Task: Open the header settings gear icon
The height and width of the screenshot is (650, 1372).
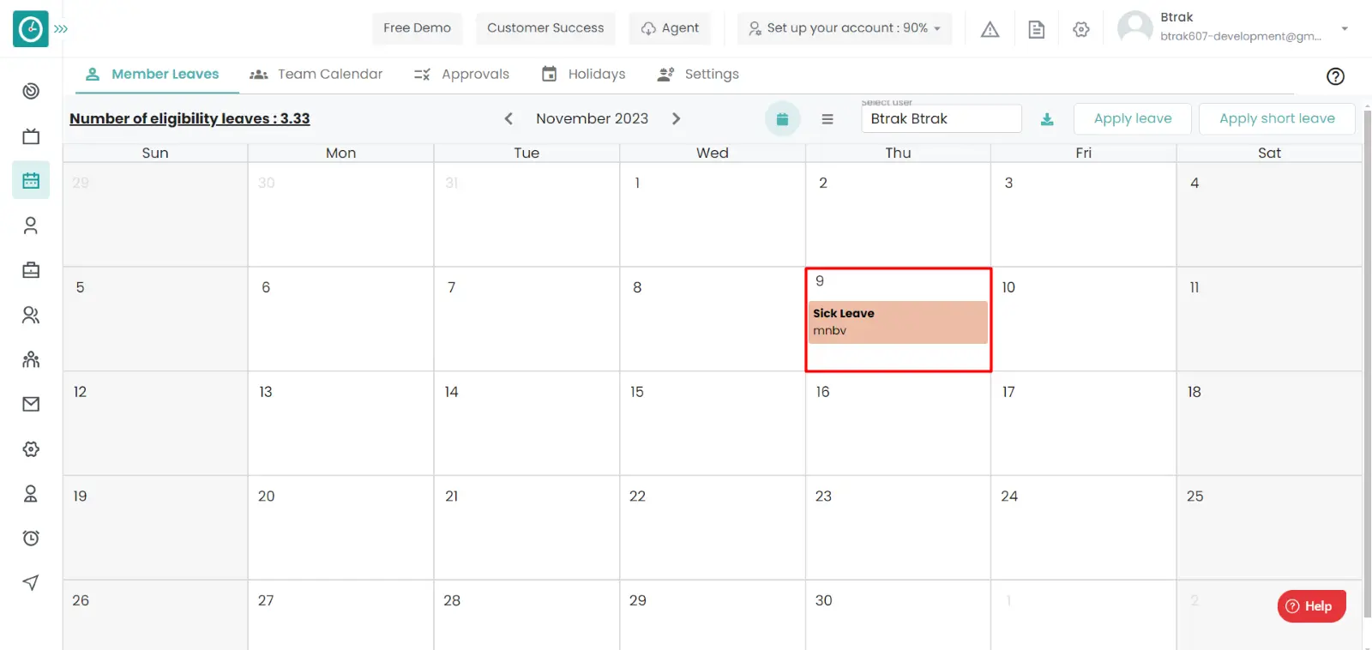Action: click(1081, 29)
